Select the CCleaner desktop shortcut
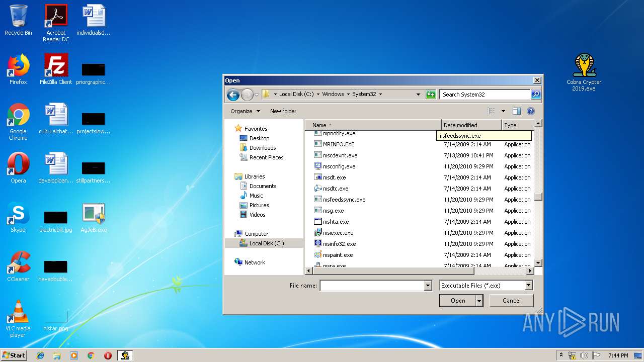This screenshot has height=362, width=644. tap(18, 266)
